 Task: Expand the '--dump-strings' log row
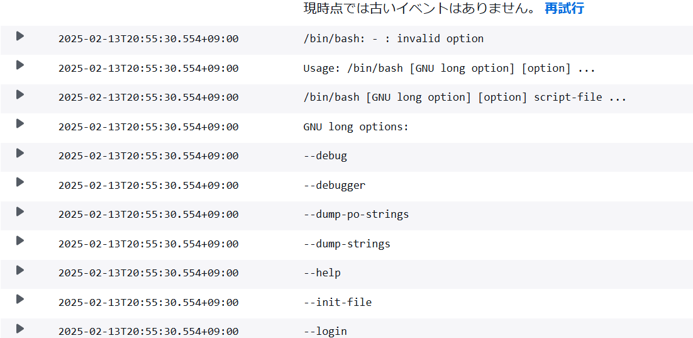tap(20, 240)
